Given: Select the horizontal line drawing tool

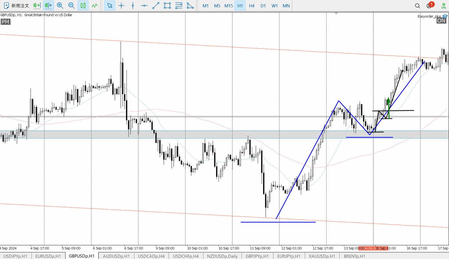Looking at the screenshot, I should (x=144, y=6).
